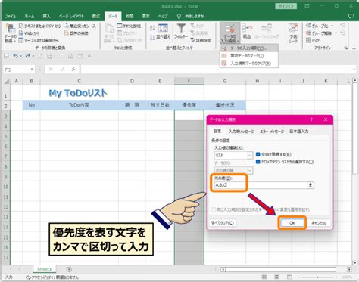Click the 統合 (consolidate) icon

point(247,32)
